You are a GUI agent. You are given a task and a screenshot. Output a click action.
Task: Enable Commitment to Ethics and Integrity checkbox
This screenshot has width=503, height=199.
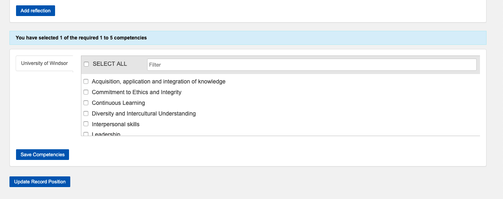click(86, 92)
